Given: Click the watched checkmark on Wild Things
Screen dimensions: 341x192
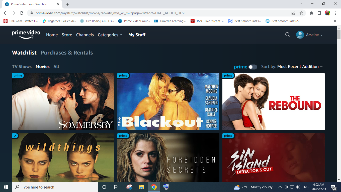Looking at the screenshot, I should (x=15, y=136).
